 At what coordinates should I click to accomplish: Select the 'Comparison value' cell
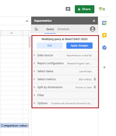tap(14, 126)
